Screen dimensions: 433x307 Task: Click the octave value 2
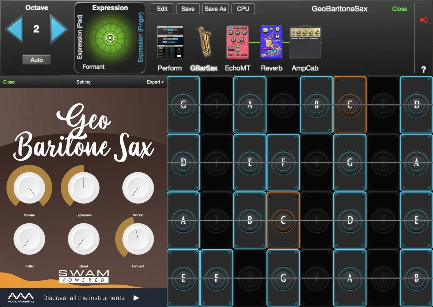pos(36,29)
